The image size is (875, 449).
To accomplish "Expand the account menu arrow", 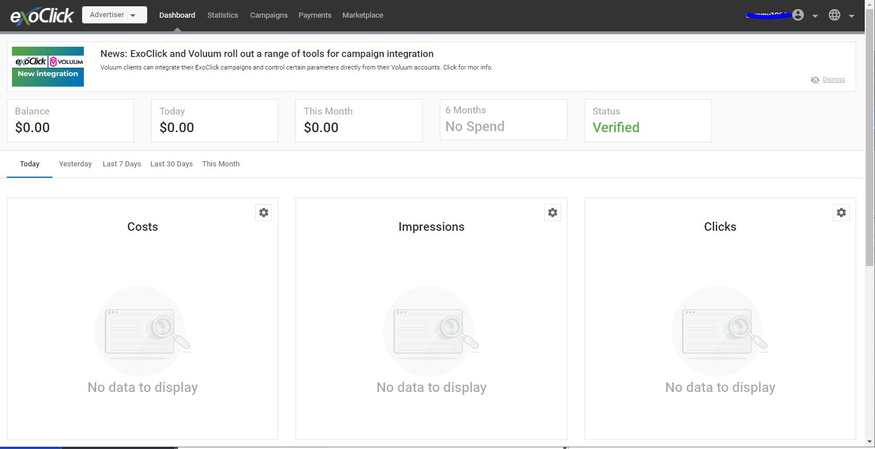I will pyautogui.click(x=815, y=16).
